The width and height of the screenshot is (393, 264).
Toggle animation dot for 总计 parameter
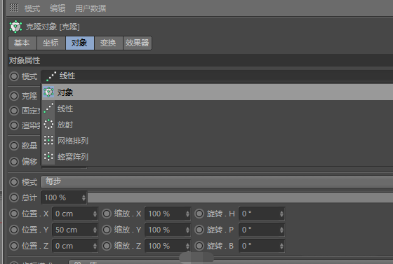coord(14,197)
